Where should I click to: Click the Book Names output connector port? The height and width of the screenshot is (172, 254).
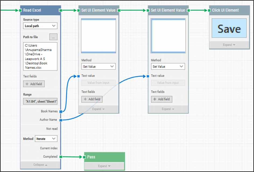coord(61,111)
